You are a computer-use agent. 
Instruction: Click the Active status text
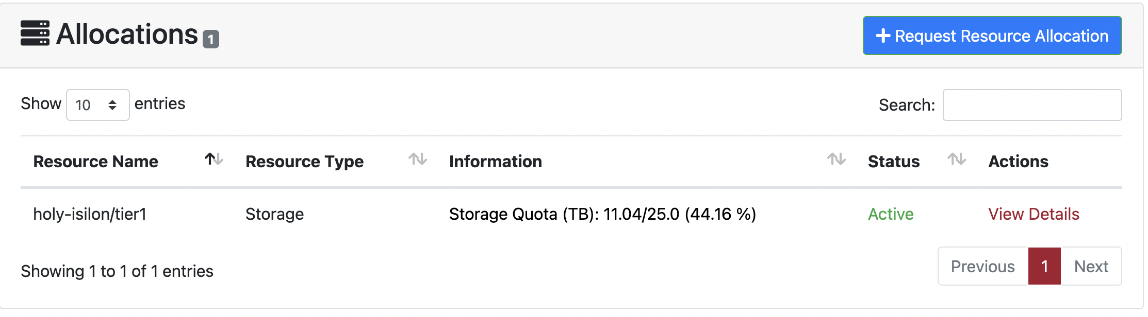click(891, 214)
